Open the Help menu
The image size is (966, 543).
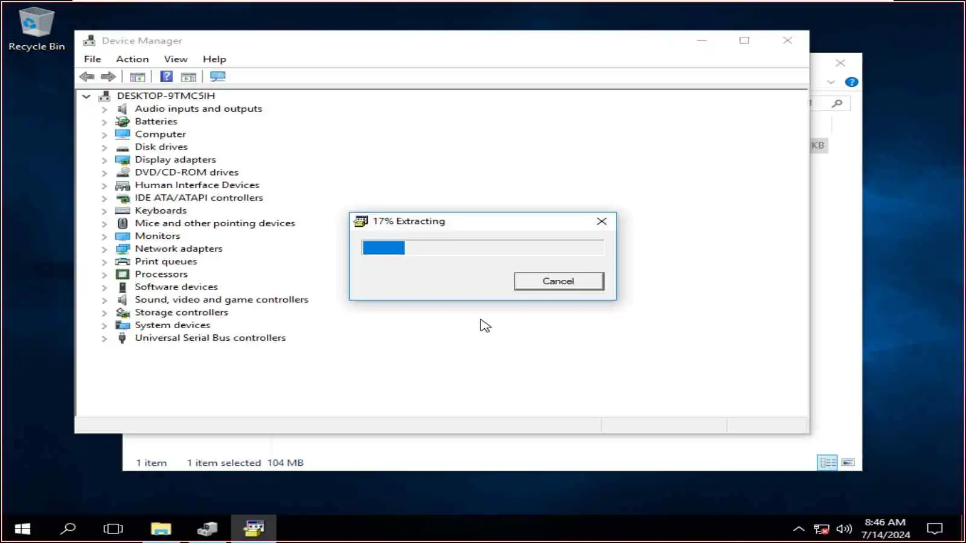pos(214,59)
